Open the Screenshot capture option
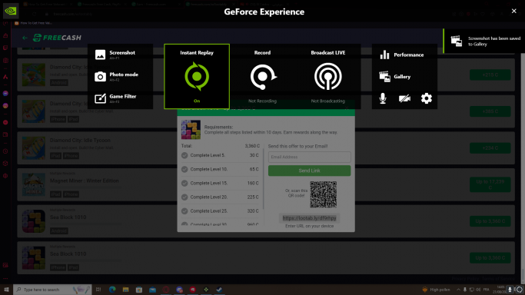Screen dimensions: 525x295 click(115, 55)
